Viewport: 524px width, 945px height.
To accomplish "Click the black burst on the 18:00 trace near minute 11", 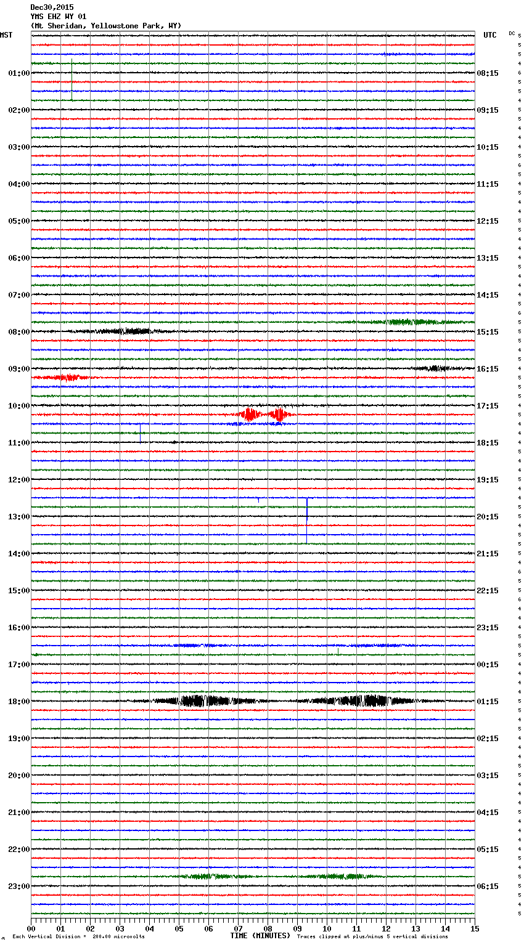I will coord(365,701).
